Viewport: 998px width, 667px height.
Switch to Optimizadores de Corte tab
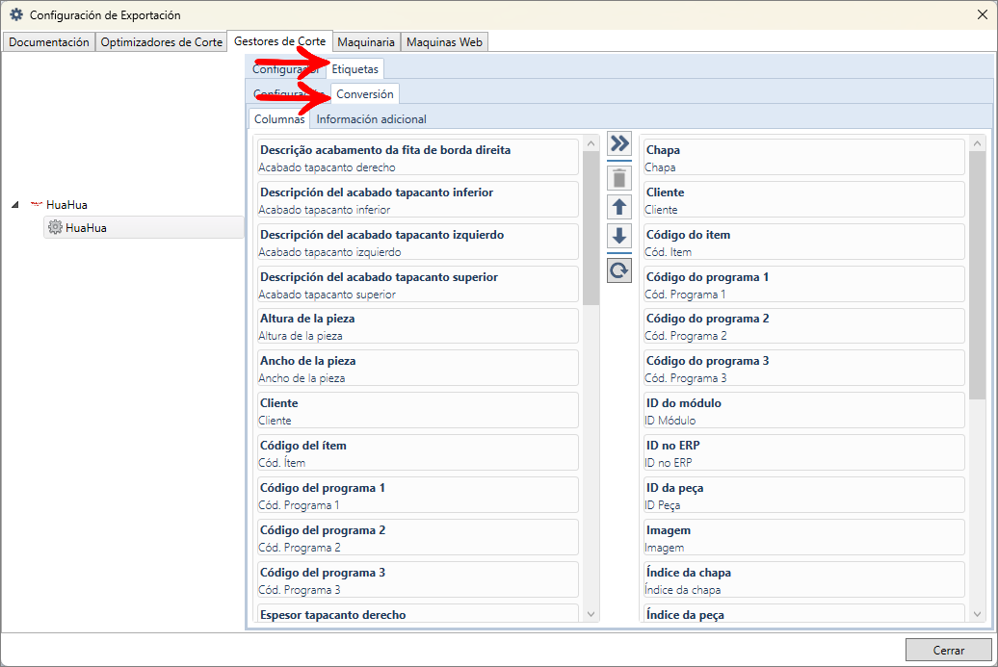(x=162, y=42)
